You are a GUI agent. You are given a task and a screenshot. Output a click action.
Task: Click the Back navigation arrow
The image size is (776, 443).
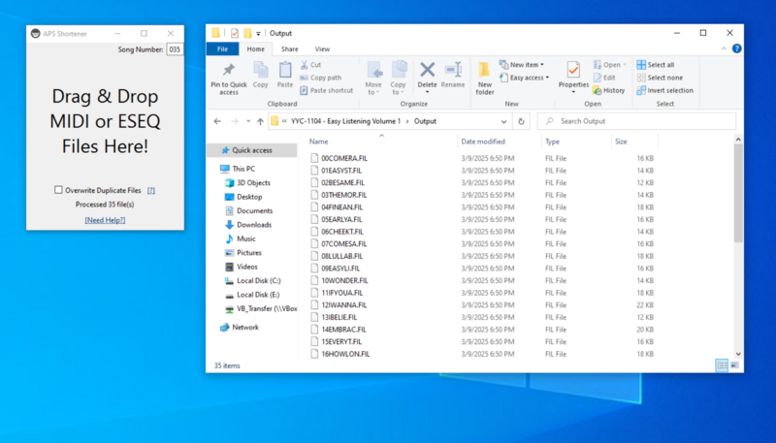click(x=217, y=121)
